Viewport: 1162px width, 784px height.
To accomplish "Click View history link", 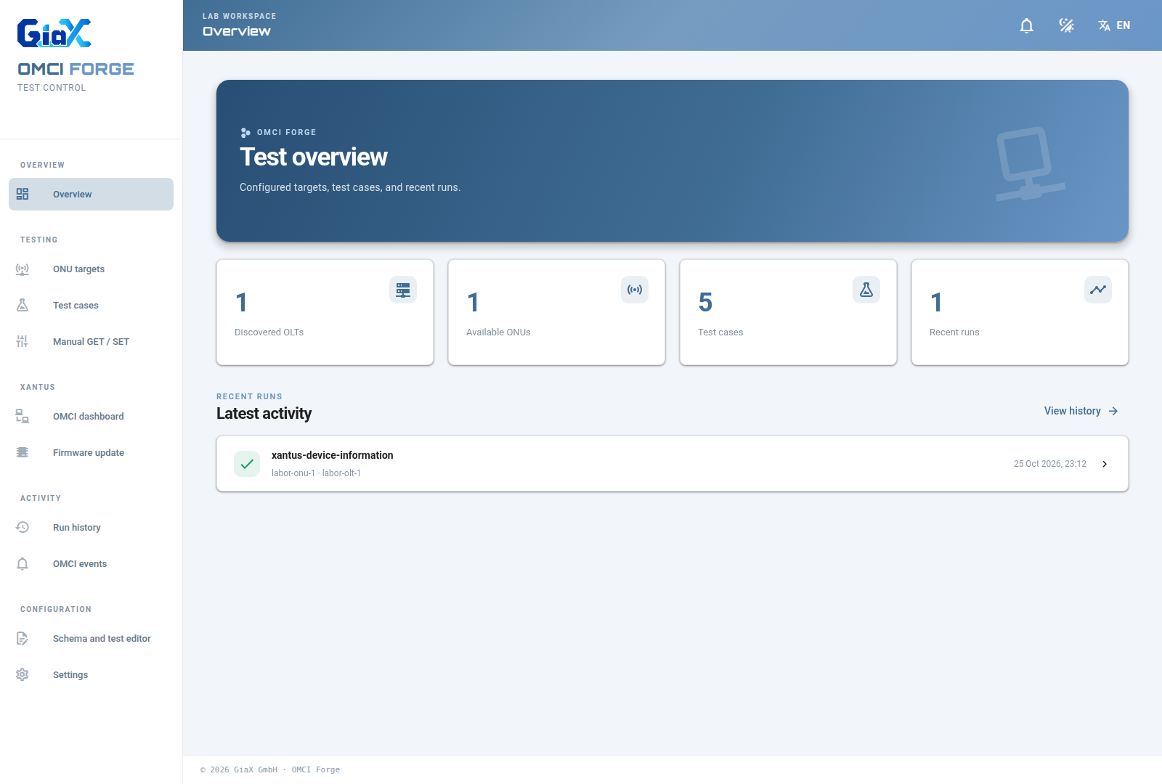I will tap(1081, 411).
